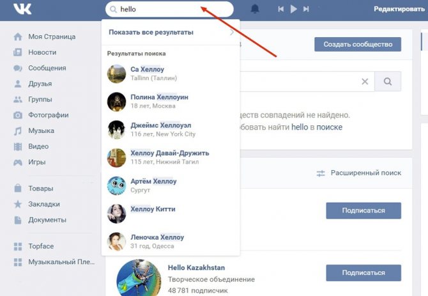Clear the communities search field with X
The width and height of the screenshot is (428, 296).
(365, 81)
